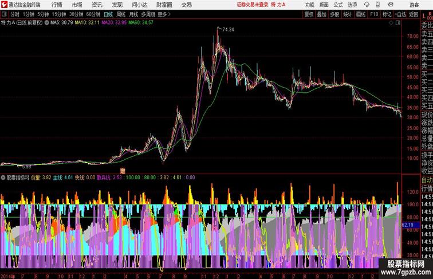Open the 版面 menu
This screenshot has width=433, height=279.
pos(324,5)
